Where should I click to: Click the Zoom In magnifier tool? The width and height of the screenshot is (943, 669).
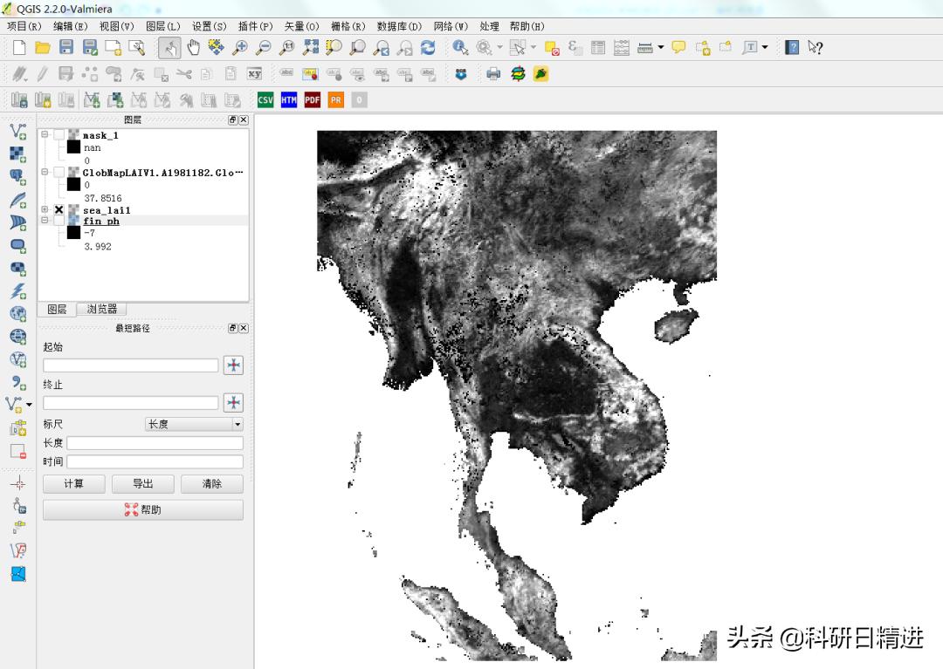coord(239,47)
